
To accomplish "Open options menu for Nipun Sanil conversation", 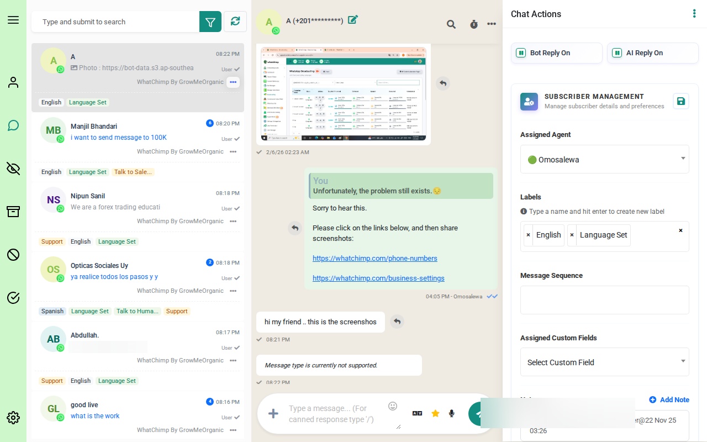I will 233,221.
